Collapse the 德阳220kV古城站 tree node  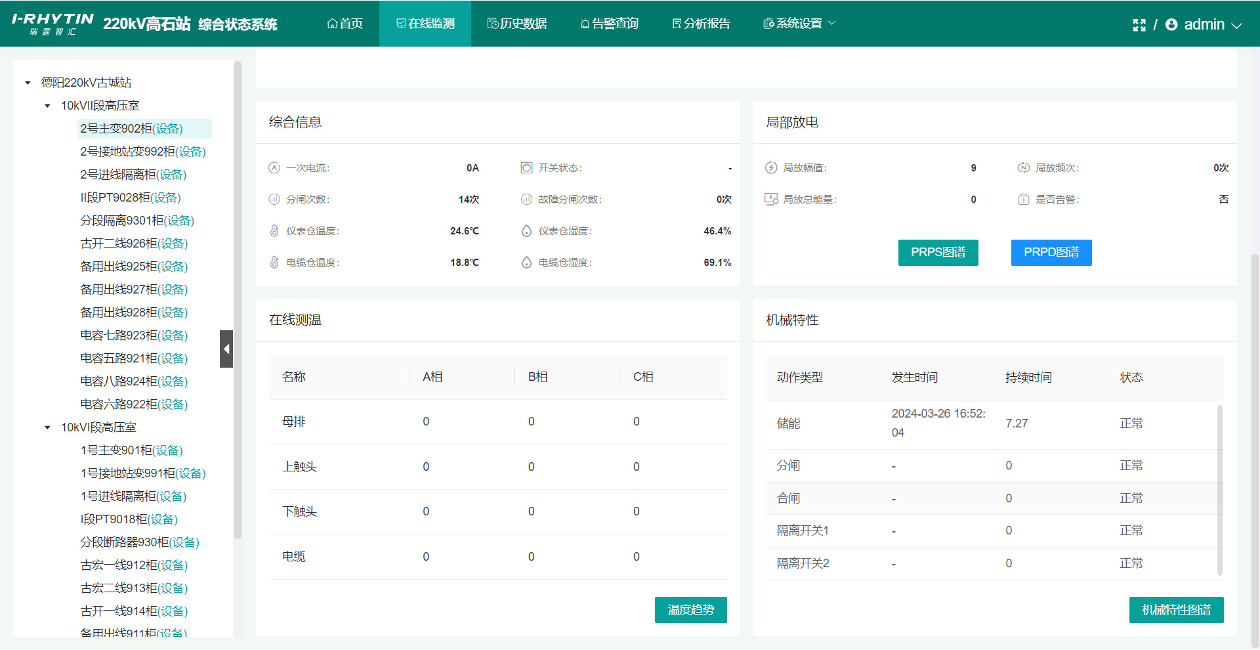pyautogui.click(x=28, y=83)
